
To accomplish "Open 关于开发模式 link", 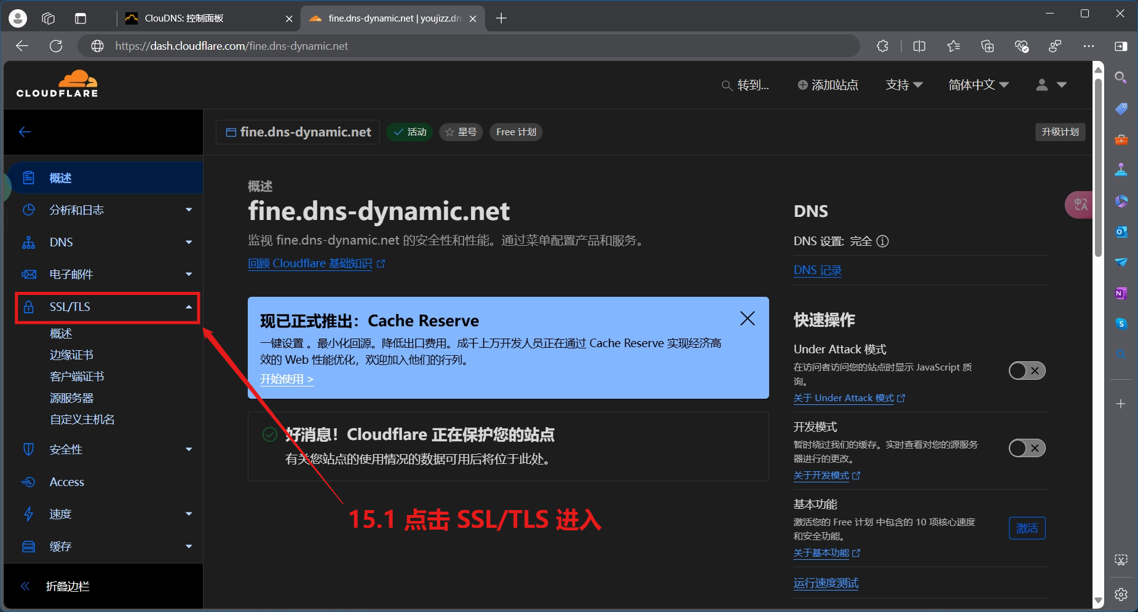I will coord(826,476).
